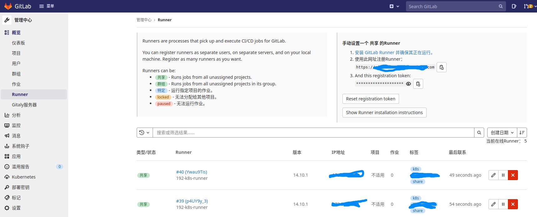Click the search magnifier button in filter bar
Image resolution: width=537 pixels, height=217 pixels.
tap(479, 133)
